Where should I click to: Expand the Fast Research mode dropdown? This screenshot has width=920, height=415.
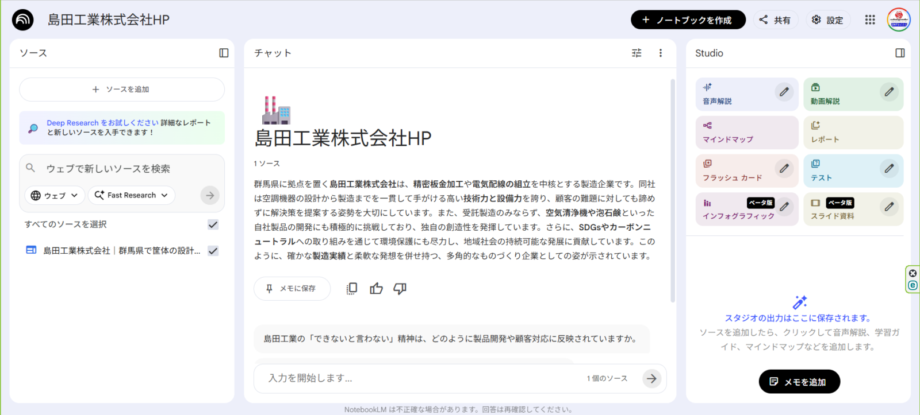131,195
